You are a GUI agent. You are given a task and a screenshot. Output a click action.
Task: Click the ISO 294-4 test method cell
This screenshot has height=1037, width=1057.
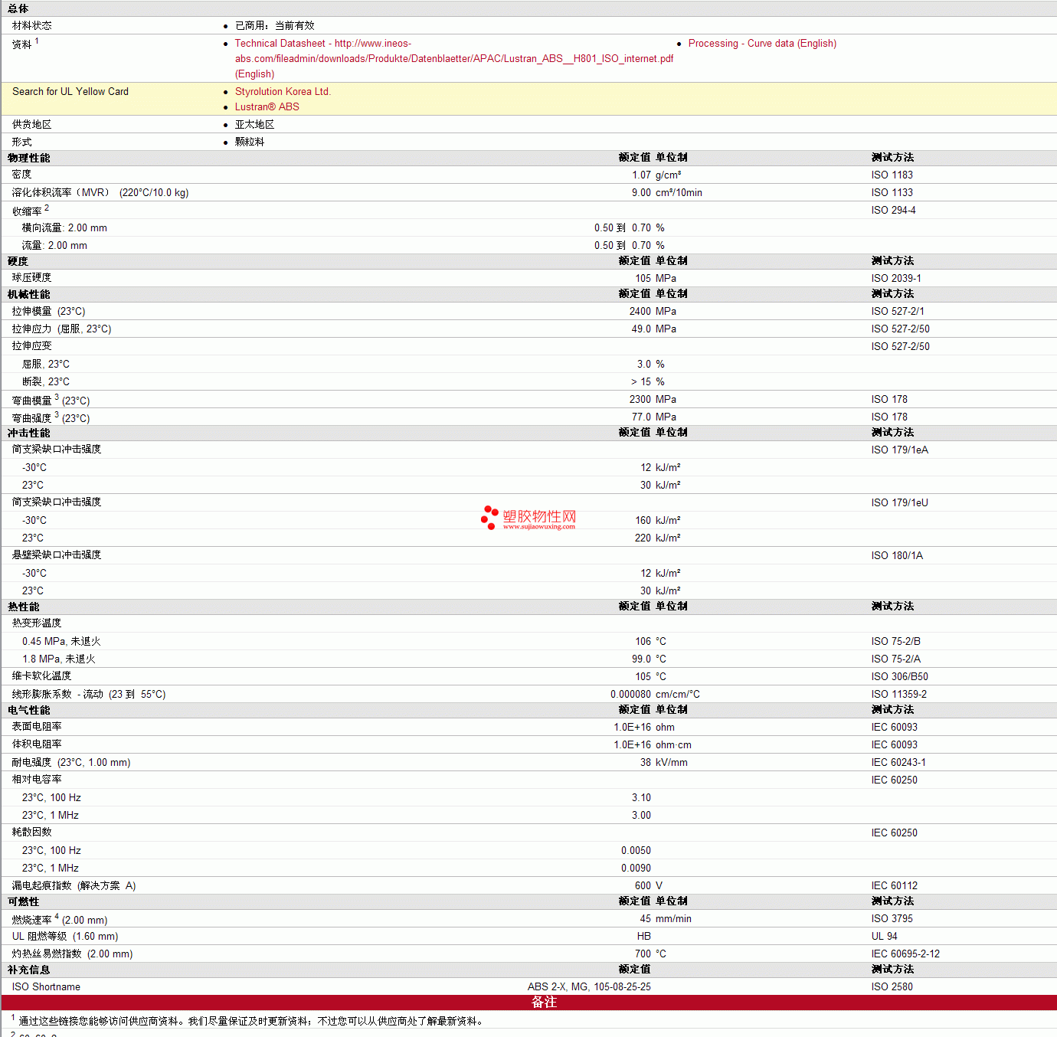[893, 210]
